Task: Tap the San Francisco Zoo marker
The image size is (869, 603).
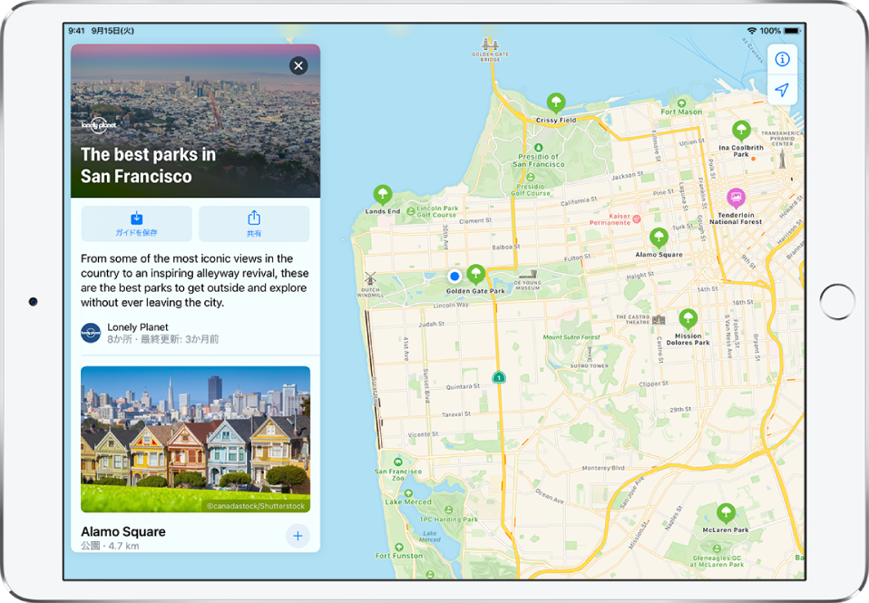Action: tap(398, 462)
